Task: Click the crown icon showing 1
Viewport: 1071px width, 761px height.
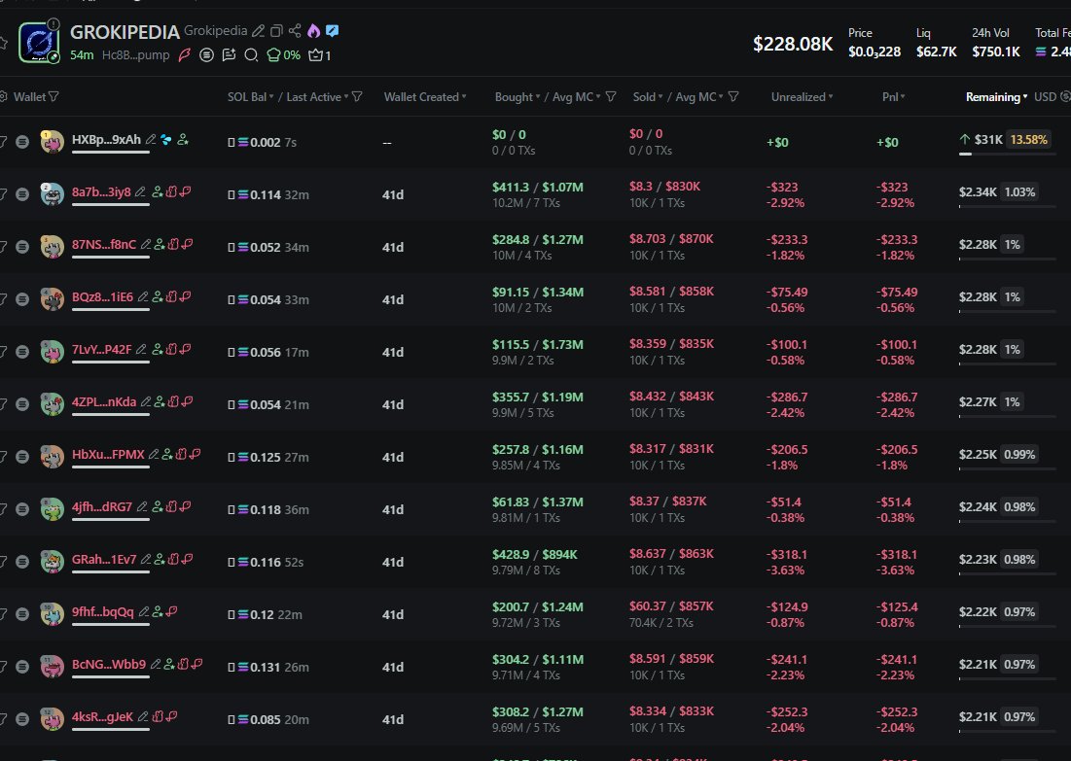Action: [320, 55]
